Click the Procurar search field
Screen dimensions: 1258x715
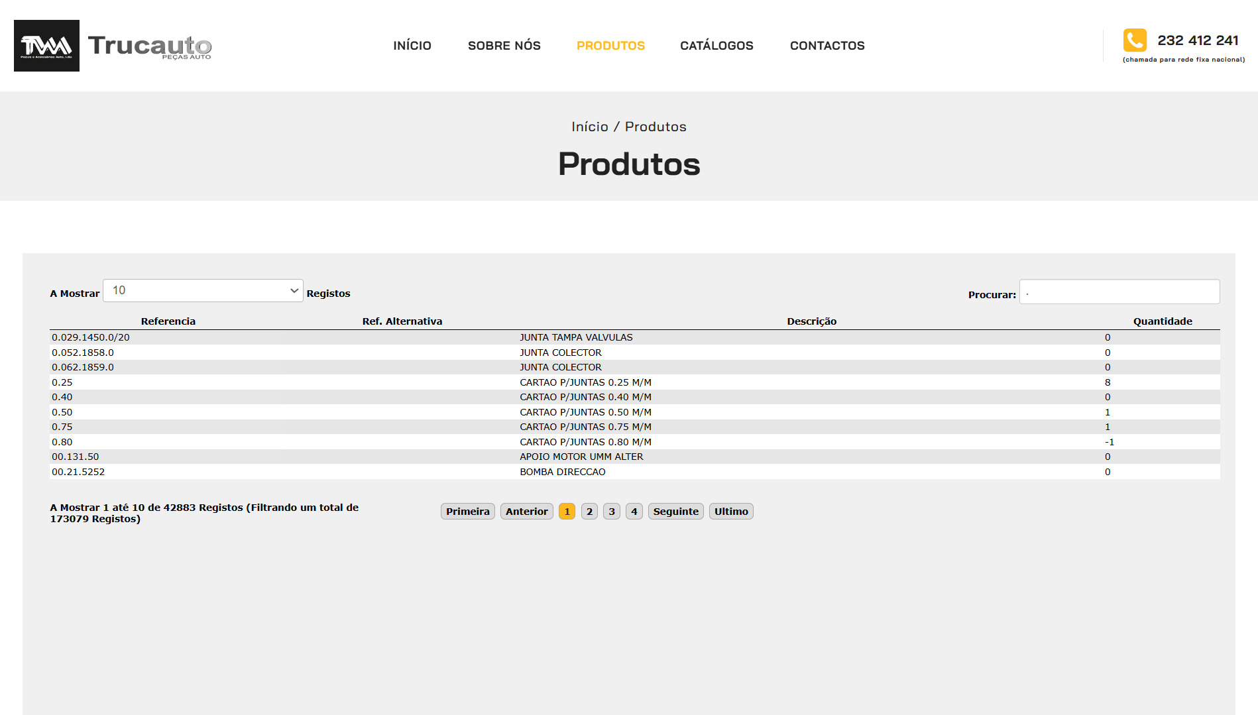pos(1119,292)
